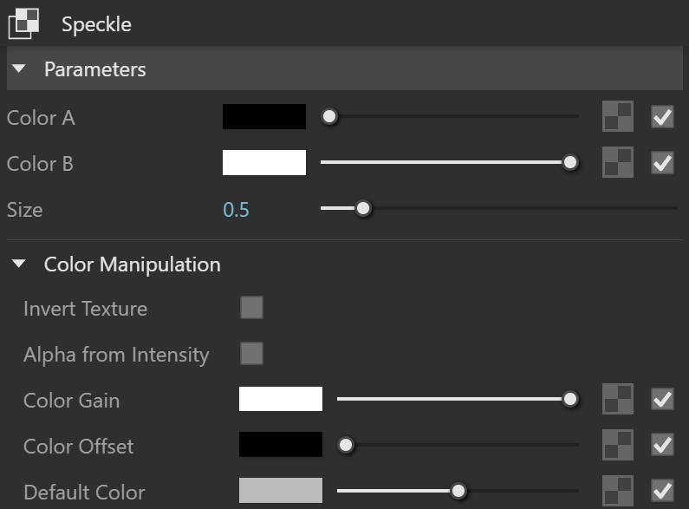Screen dimensions: 689x509
Task: Click the Parameters section header
Action: (345, 69)
